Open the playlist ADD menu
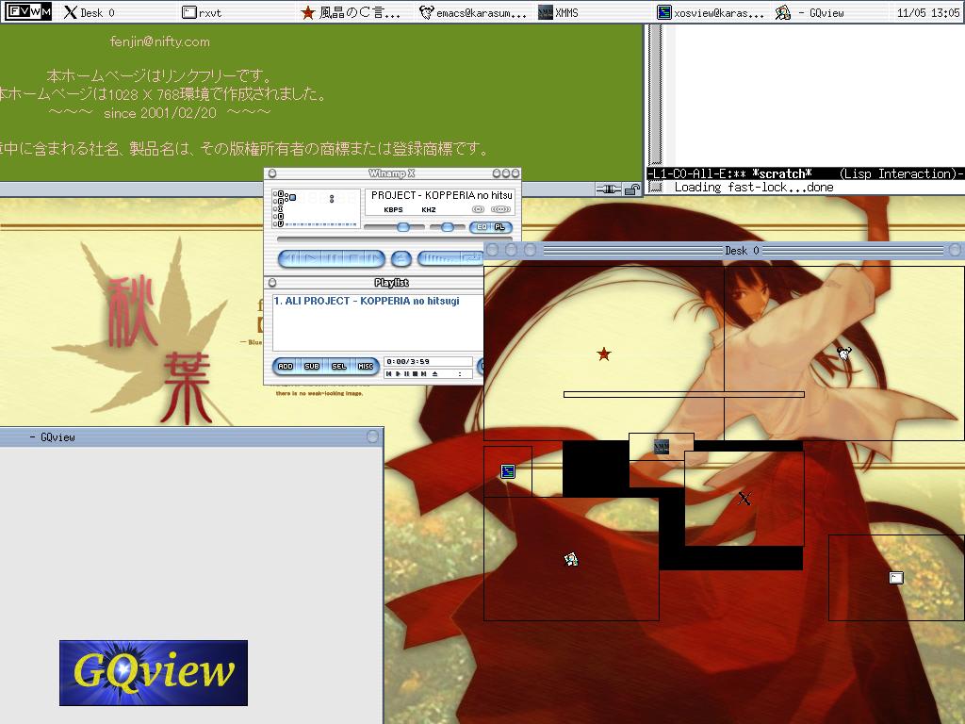Viewport: 965px width, 724px height. point(286,367)
